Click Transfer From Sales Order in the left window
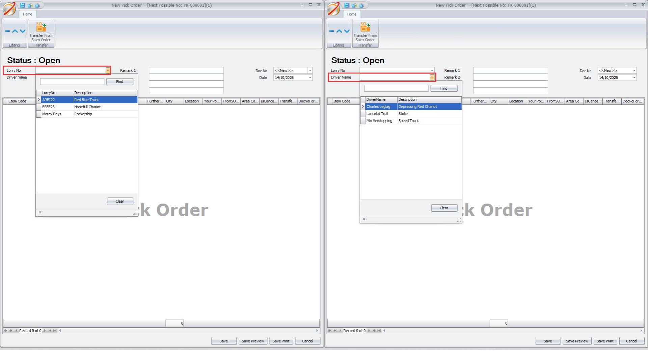Viewport: 648px width, 364px height. pos(41,31)
